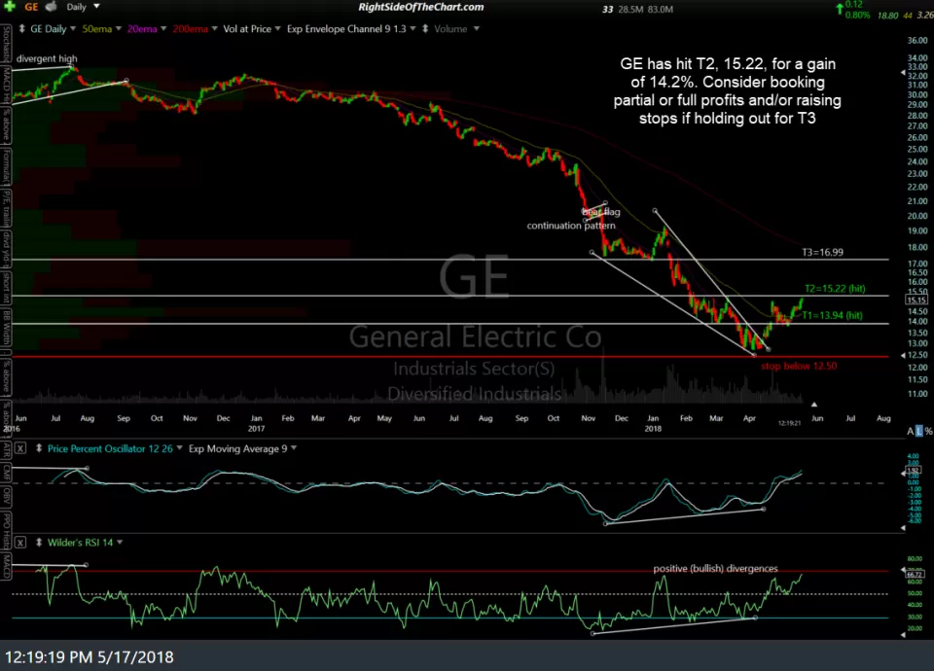Click the white triangle marker on time axis
The height and width of the screenshot is (671, 934).
[814, 405]
